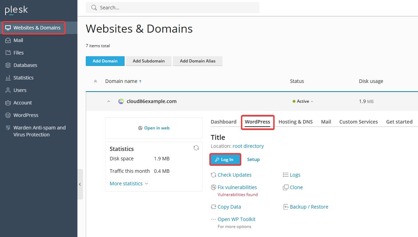Switch to the Dashboard tab

[x=224, y=122]
